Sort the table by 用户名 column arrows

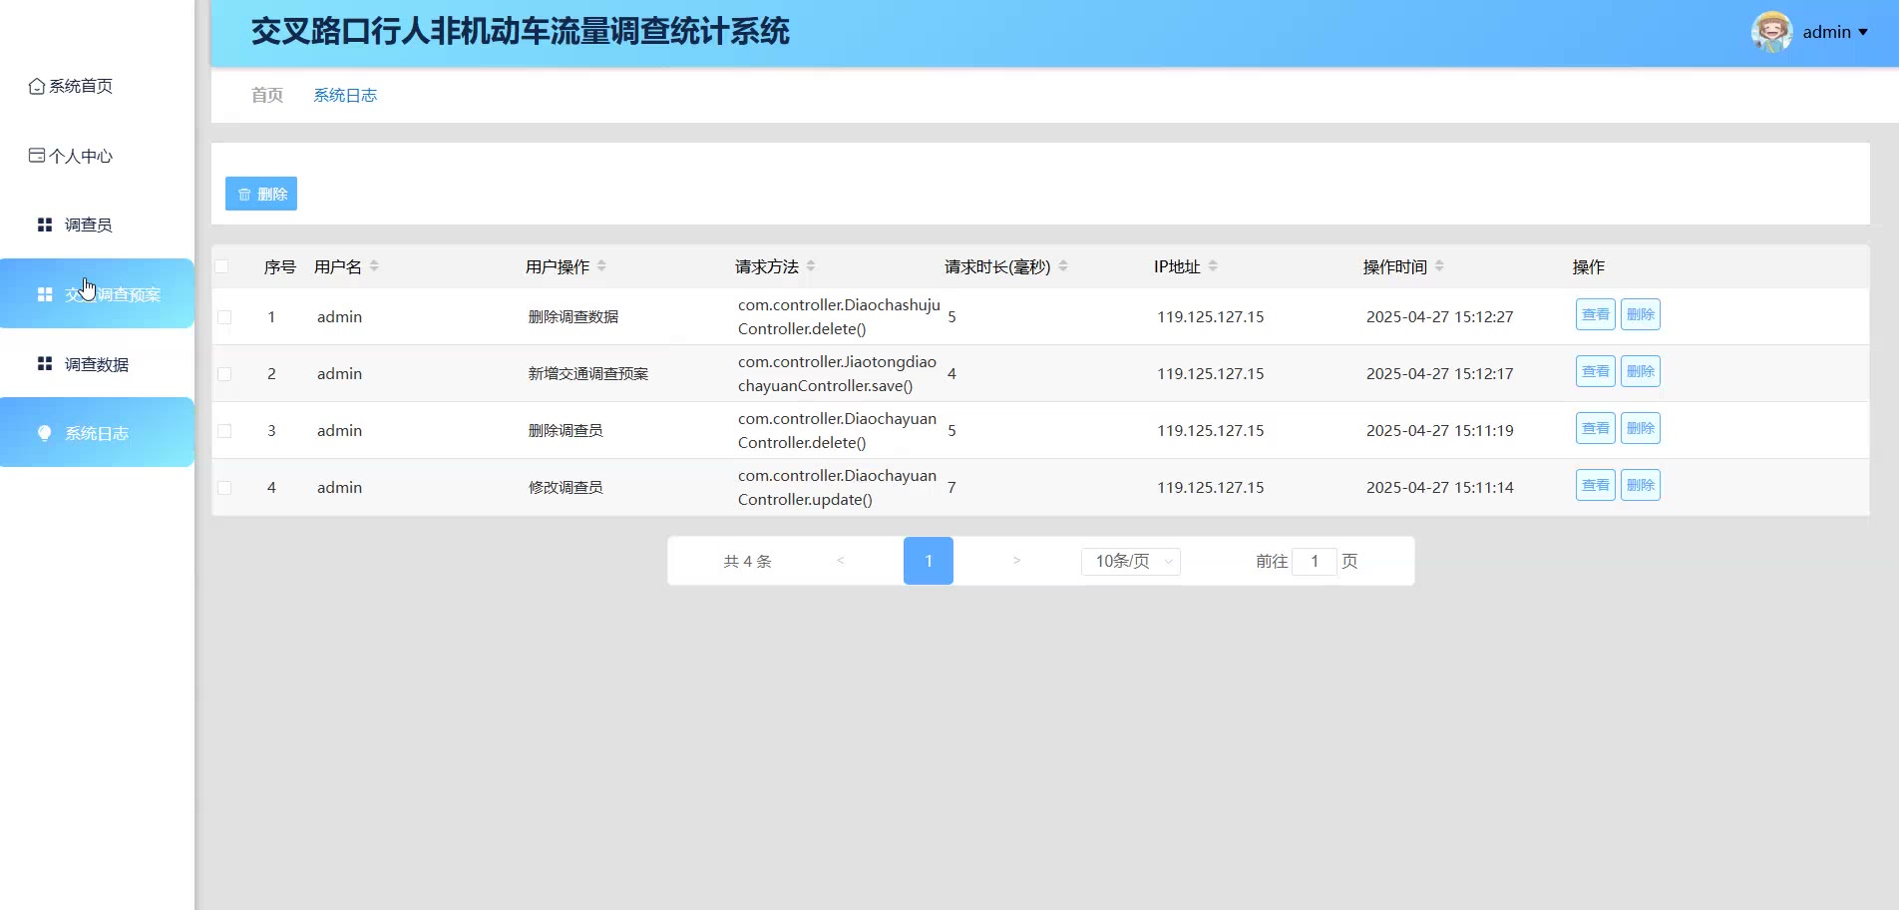pos(374,266)
